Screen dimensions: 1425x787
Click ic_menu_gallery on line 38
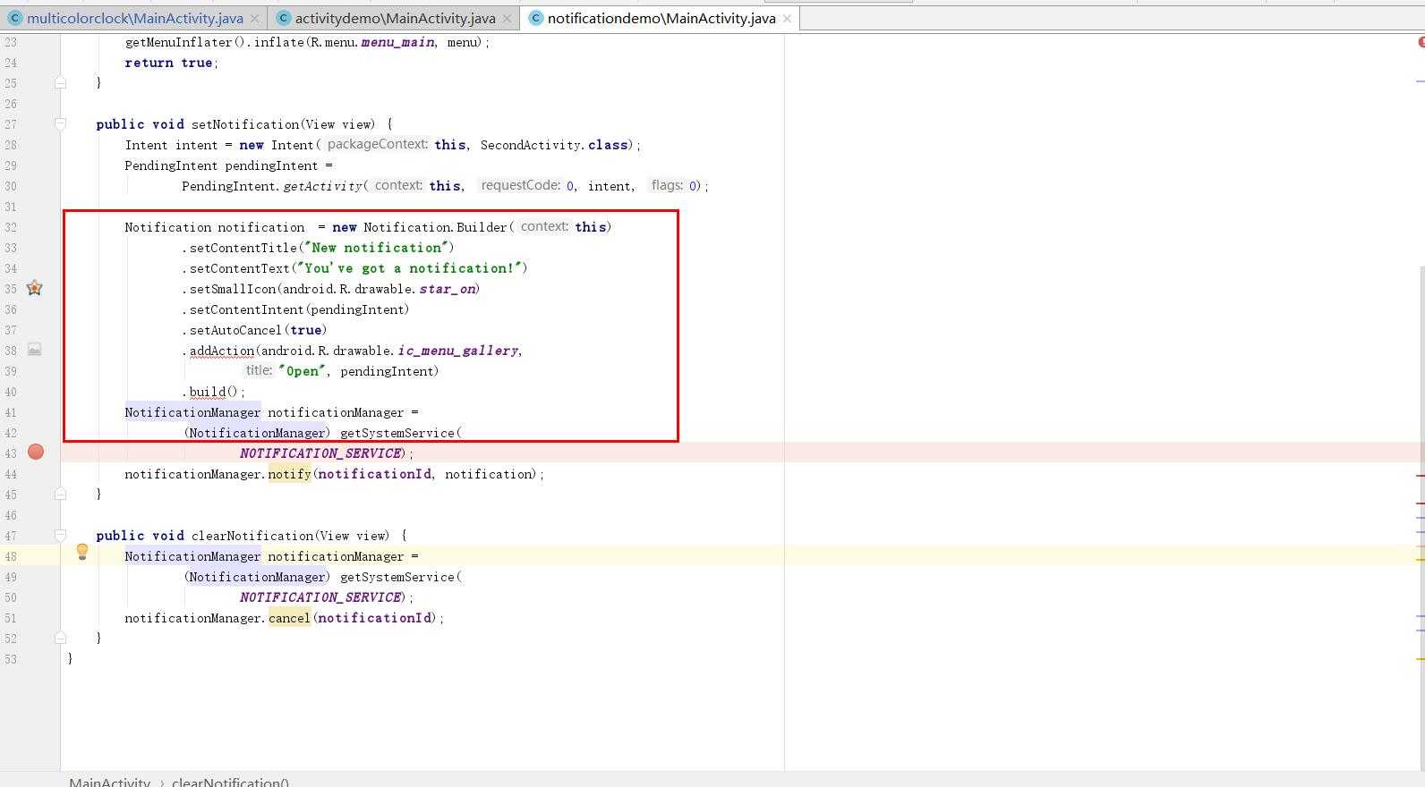point(457,351)
